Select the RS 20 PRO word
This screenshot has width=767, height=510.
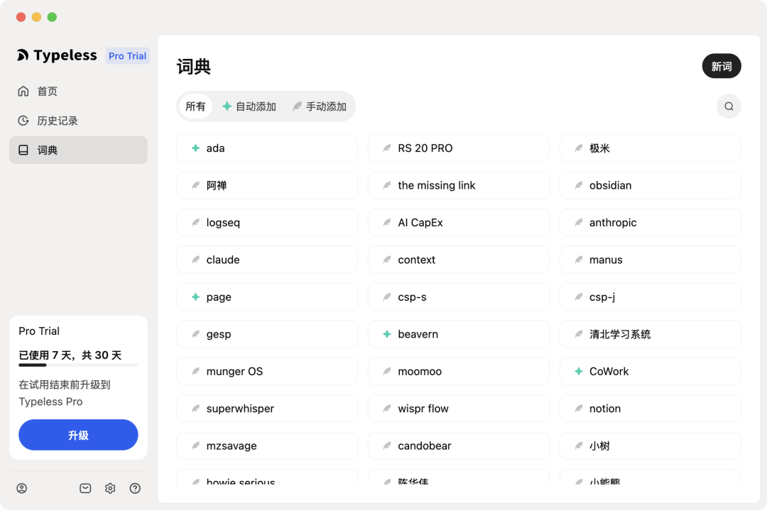coord(459,148)
